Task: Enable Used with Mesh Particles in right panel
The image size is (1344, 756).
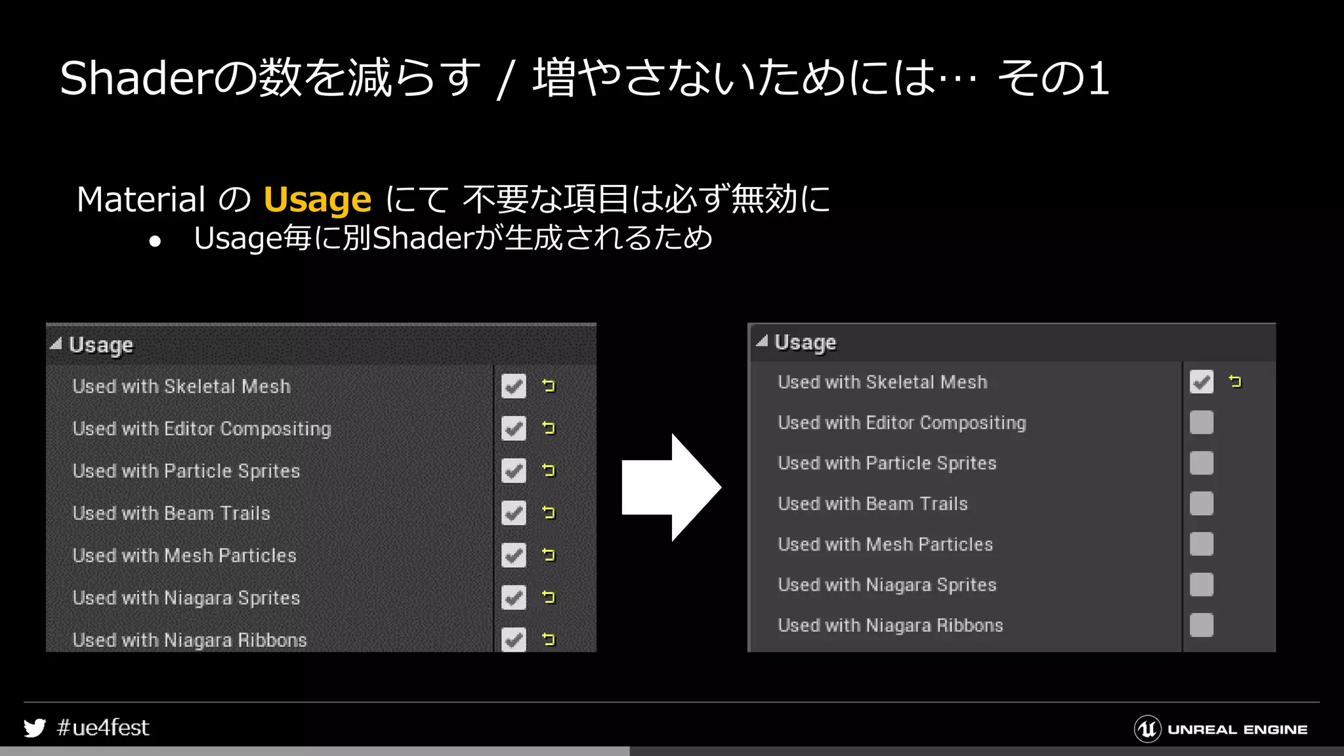Action: click(x=1202, y=544)
